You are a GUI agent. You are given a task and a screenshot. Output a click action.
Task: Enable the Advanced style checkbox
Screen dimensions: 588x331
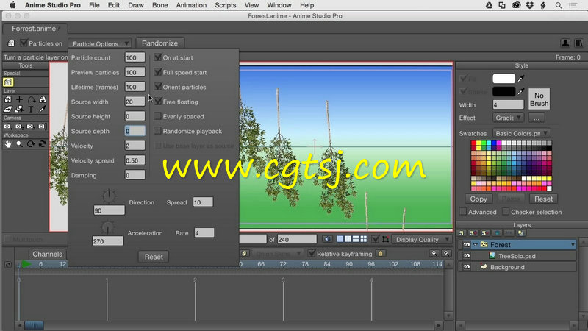pos(463,212)
